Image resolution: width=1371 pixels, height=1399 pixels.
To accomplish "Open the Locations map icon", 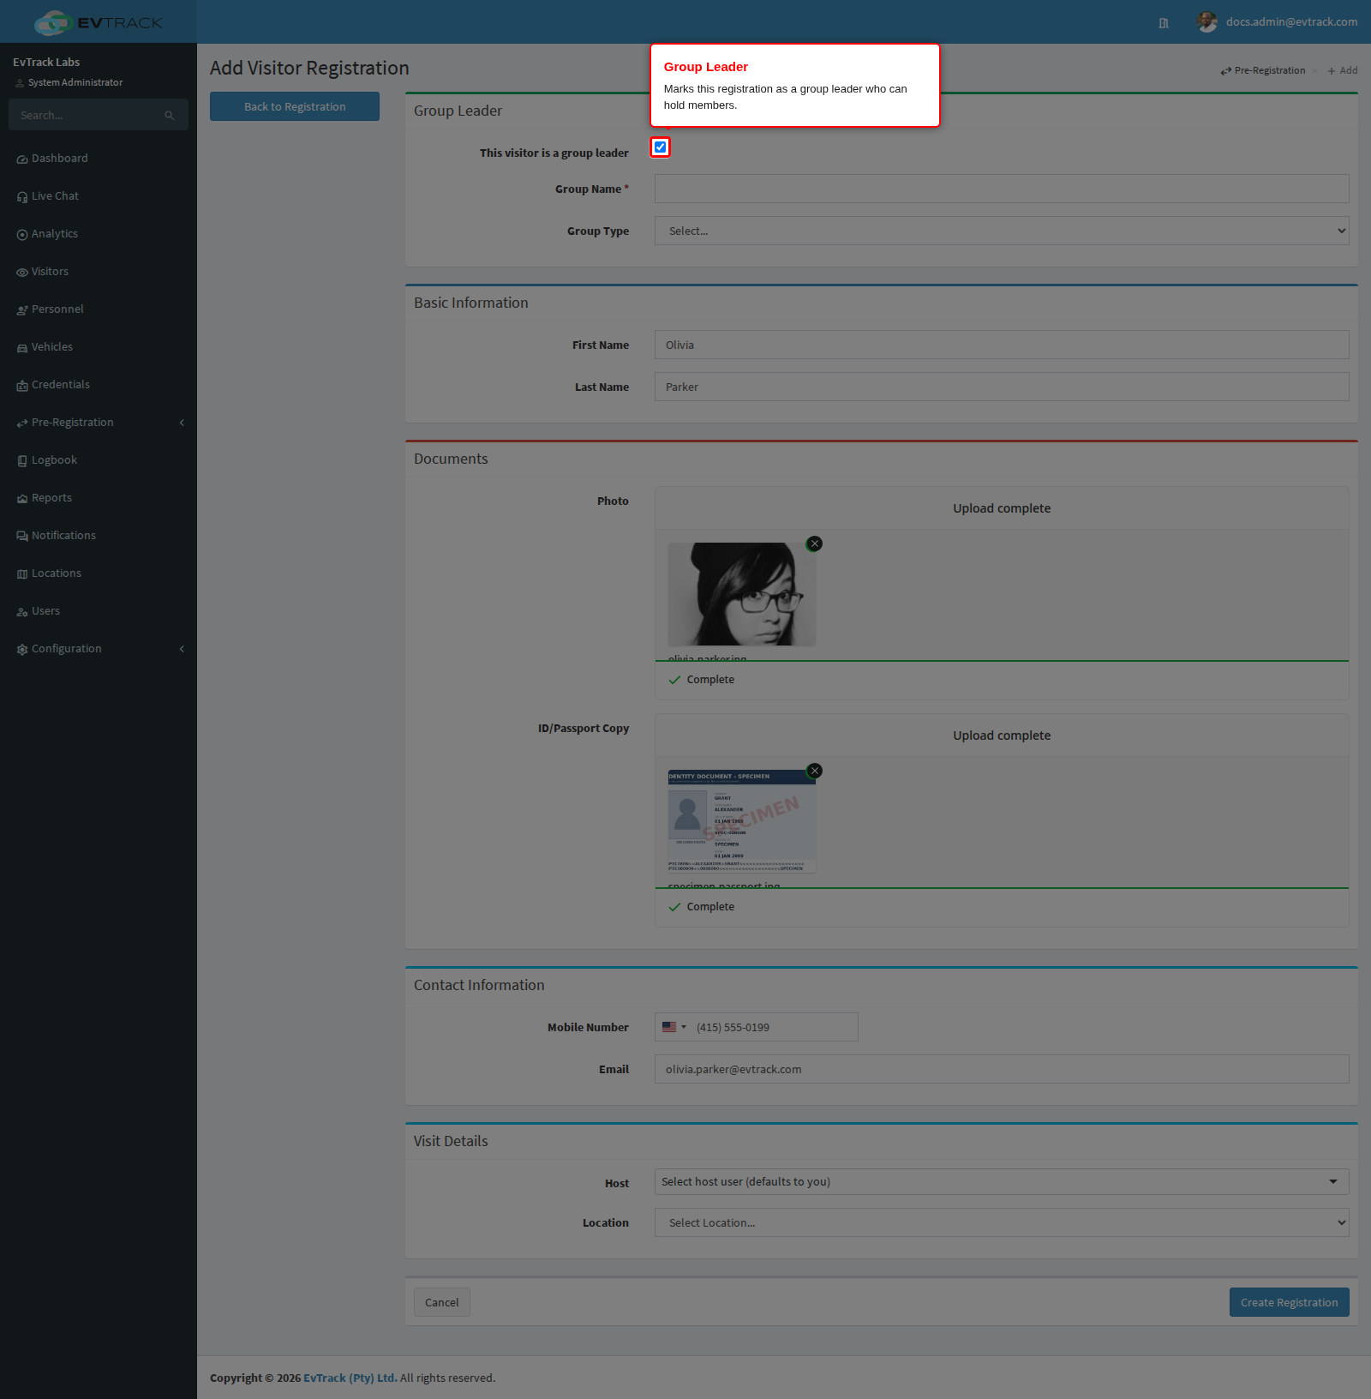I will (22, 574).
